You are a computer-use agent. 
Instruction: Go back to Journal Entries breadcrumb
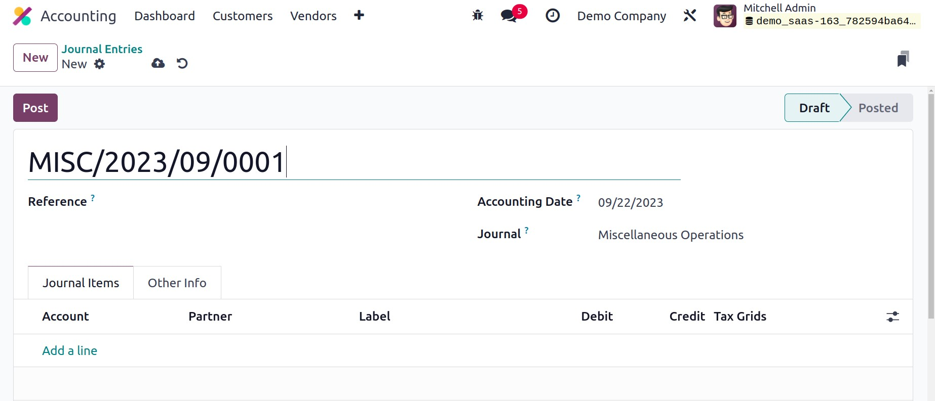[x=102, y=49]
